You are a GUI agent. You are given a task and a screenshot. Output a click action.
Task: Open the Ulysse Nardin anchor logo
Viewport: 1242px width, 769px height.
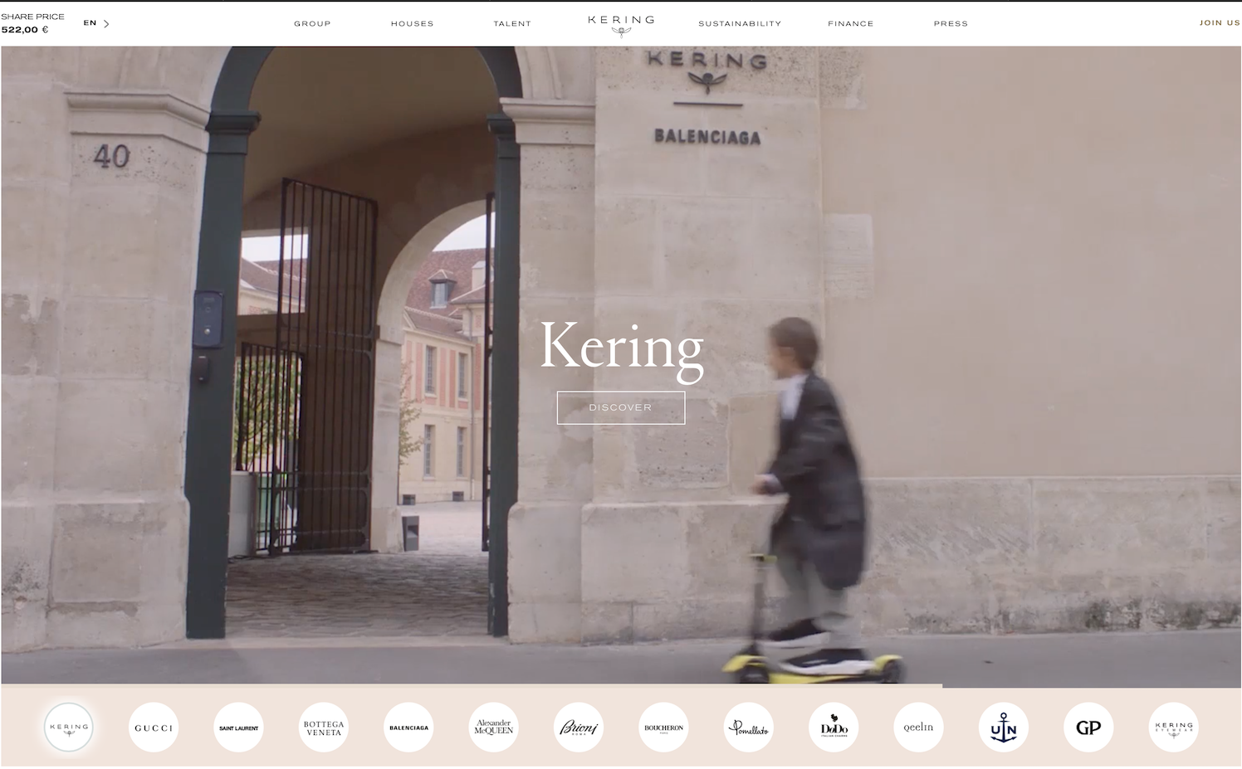pyautogui.click(x=1004, y=728)
